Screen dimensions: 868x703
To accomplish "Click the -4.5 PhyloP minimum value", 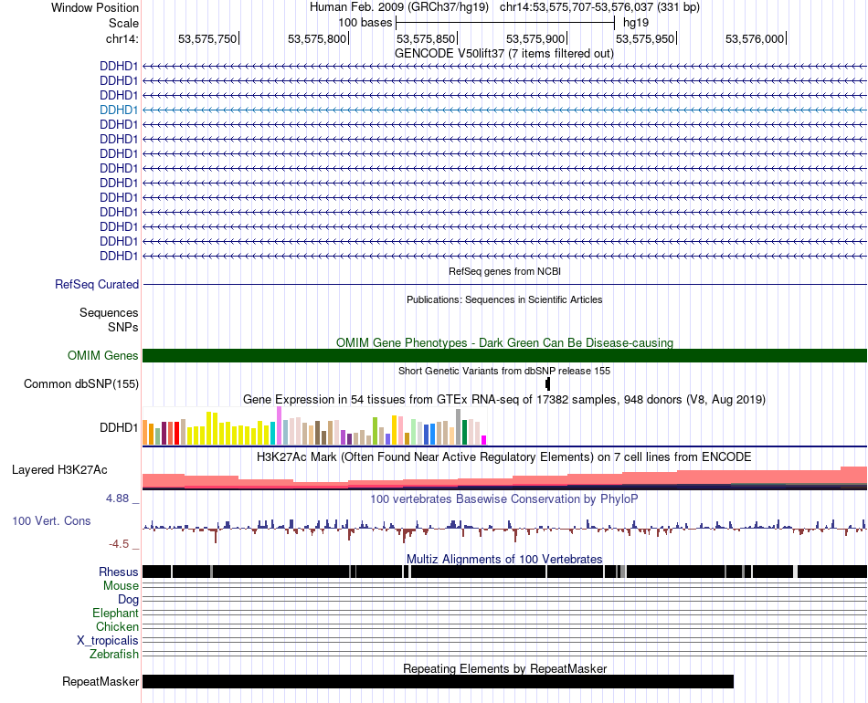I will pos(119,544).
